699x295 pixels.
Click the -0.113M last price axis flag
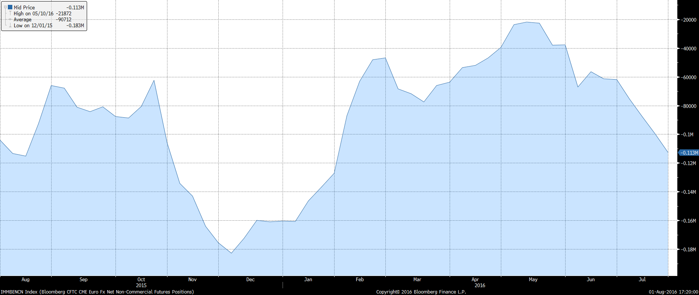pos(688,153)
